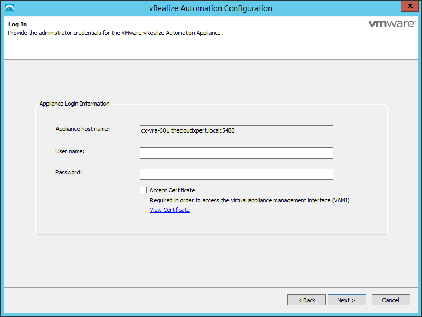This screenshot has width=422, height=317.
Task: Click the "Password:" label
Action: (69, 172)
